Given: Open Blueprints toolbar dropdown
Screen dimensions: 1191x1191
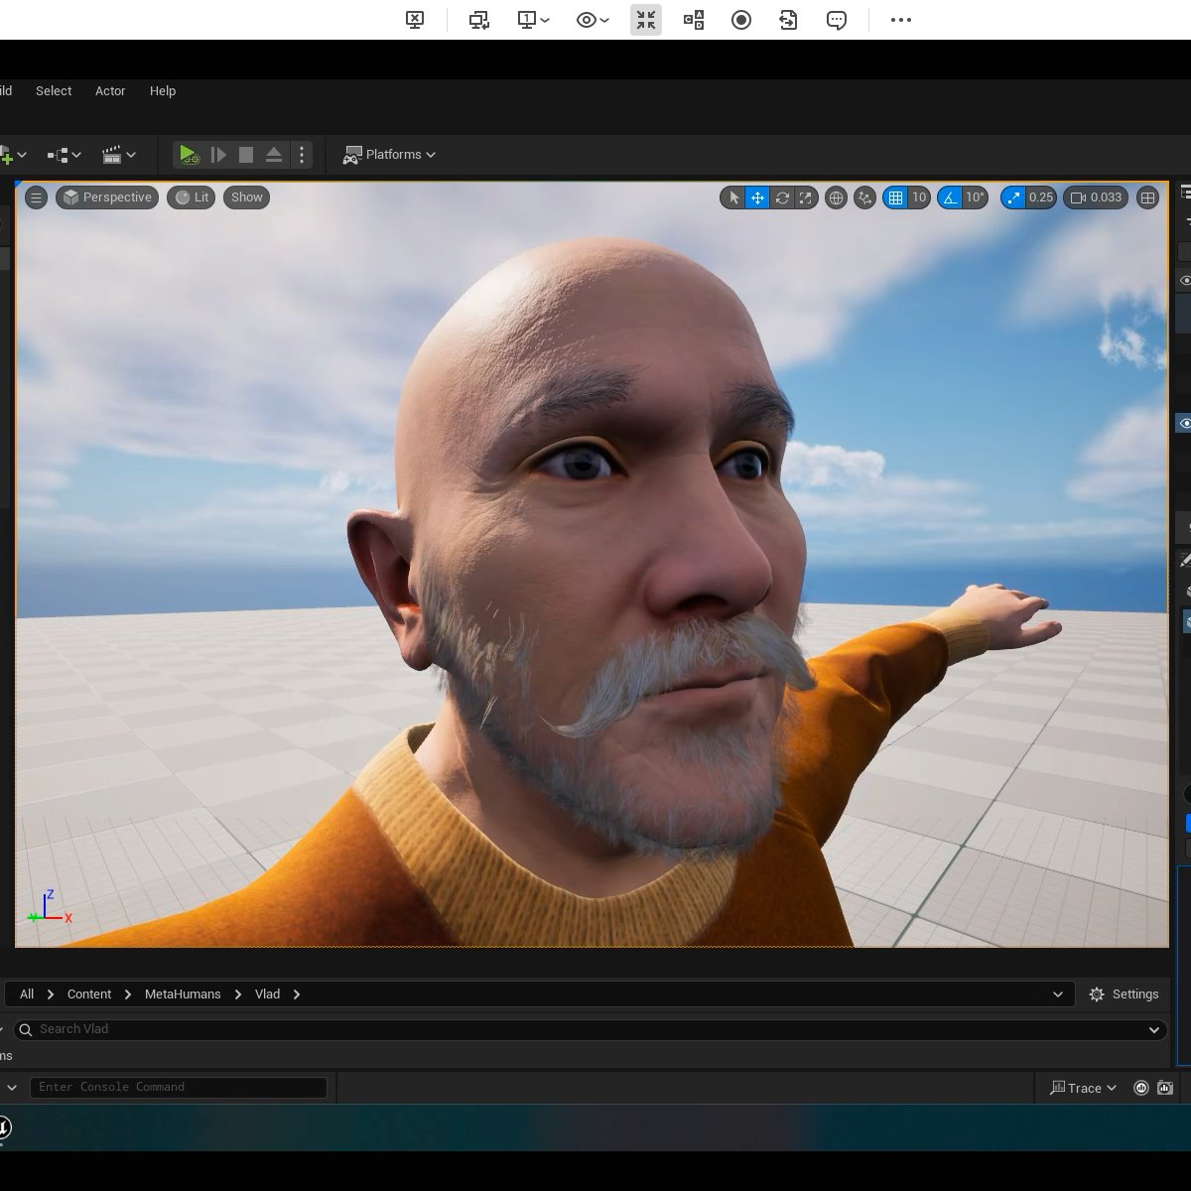Looking at the screenshot, I should 65,155.
